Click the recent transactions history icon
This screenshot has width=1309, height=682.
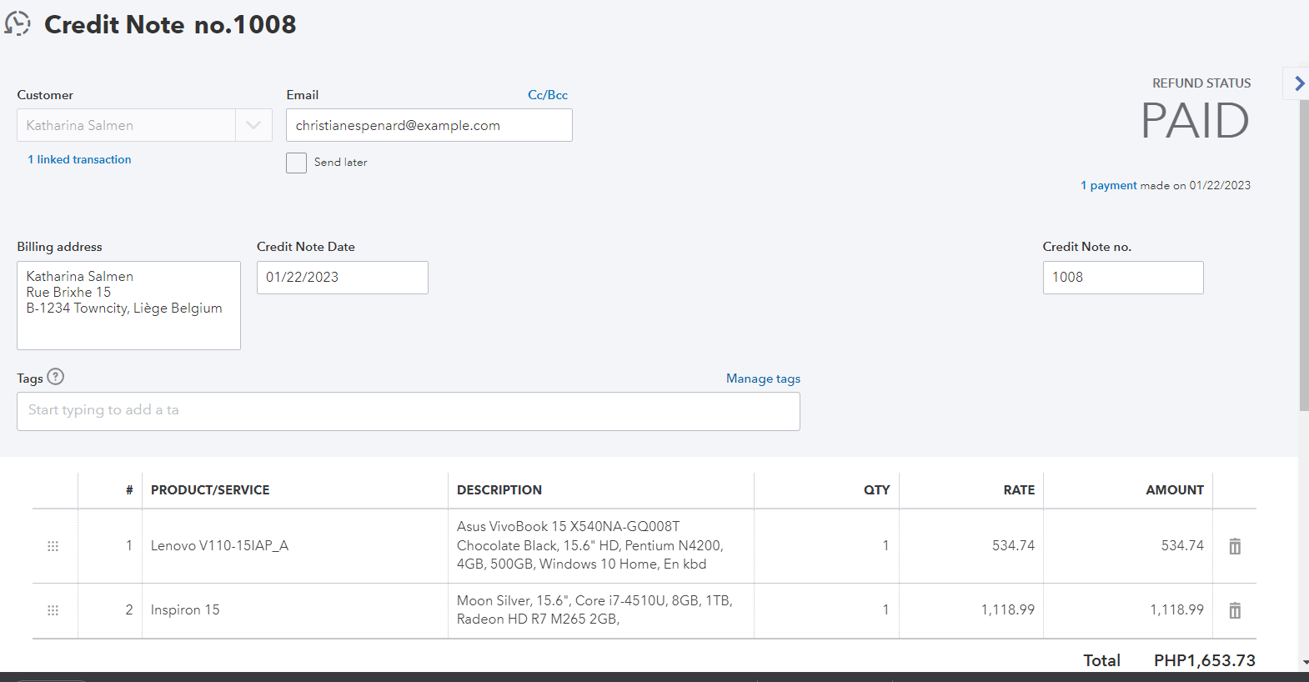[x=18, y=23]
